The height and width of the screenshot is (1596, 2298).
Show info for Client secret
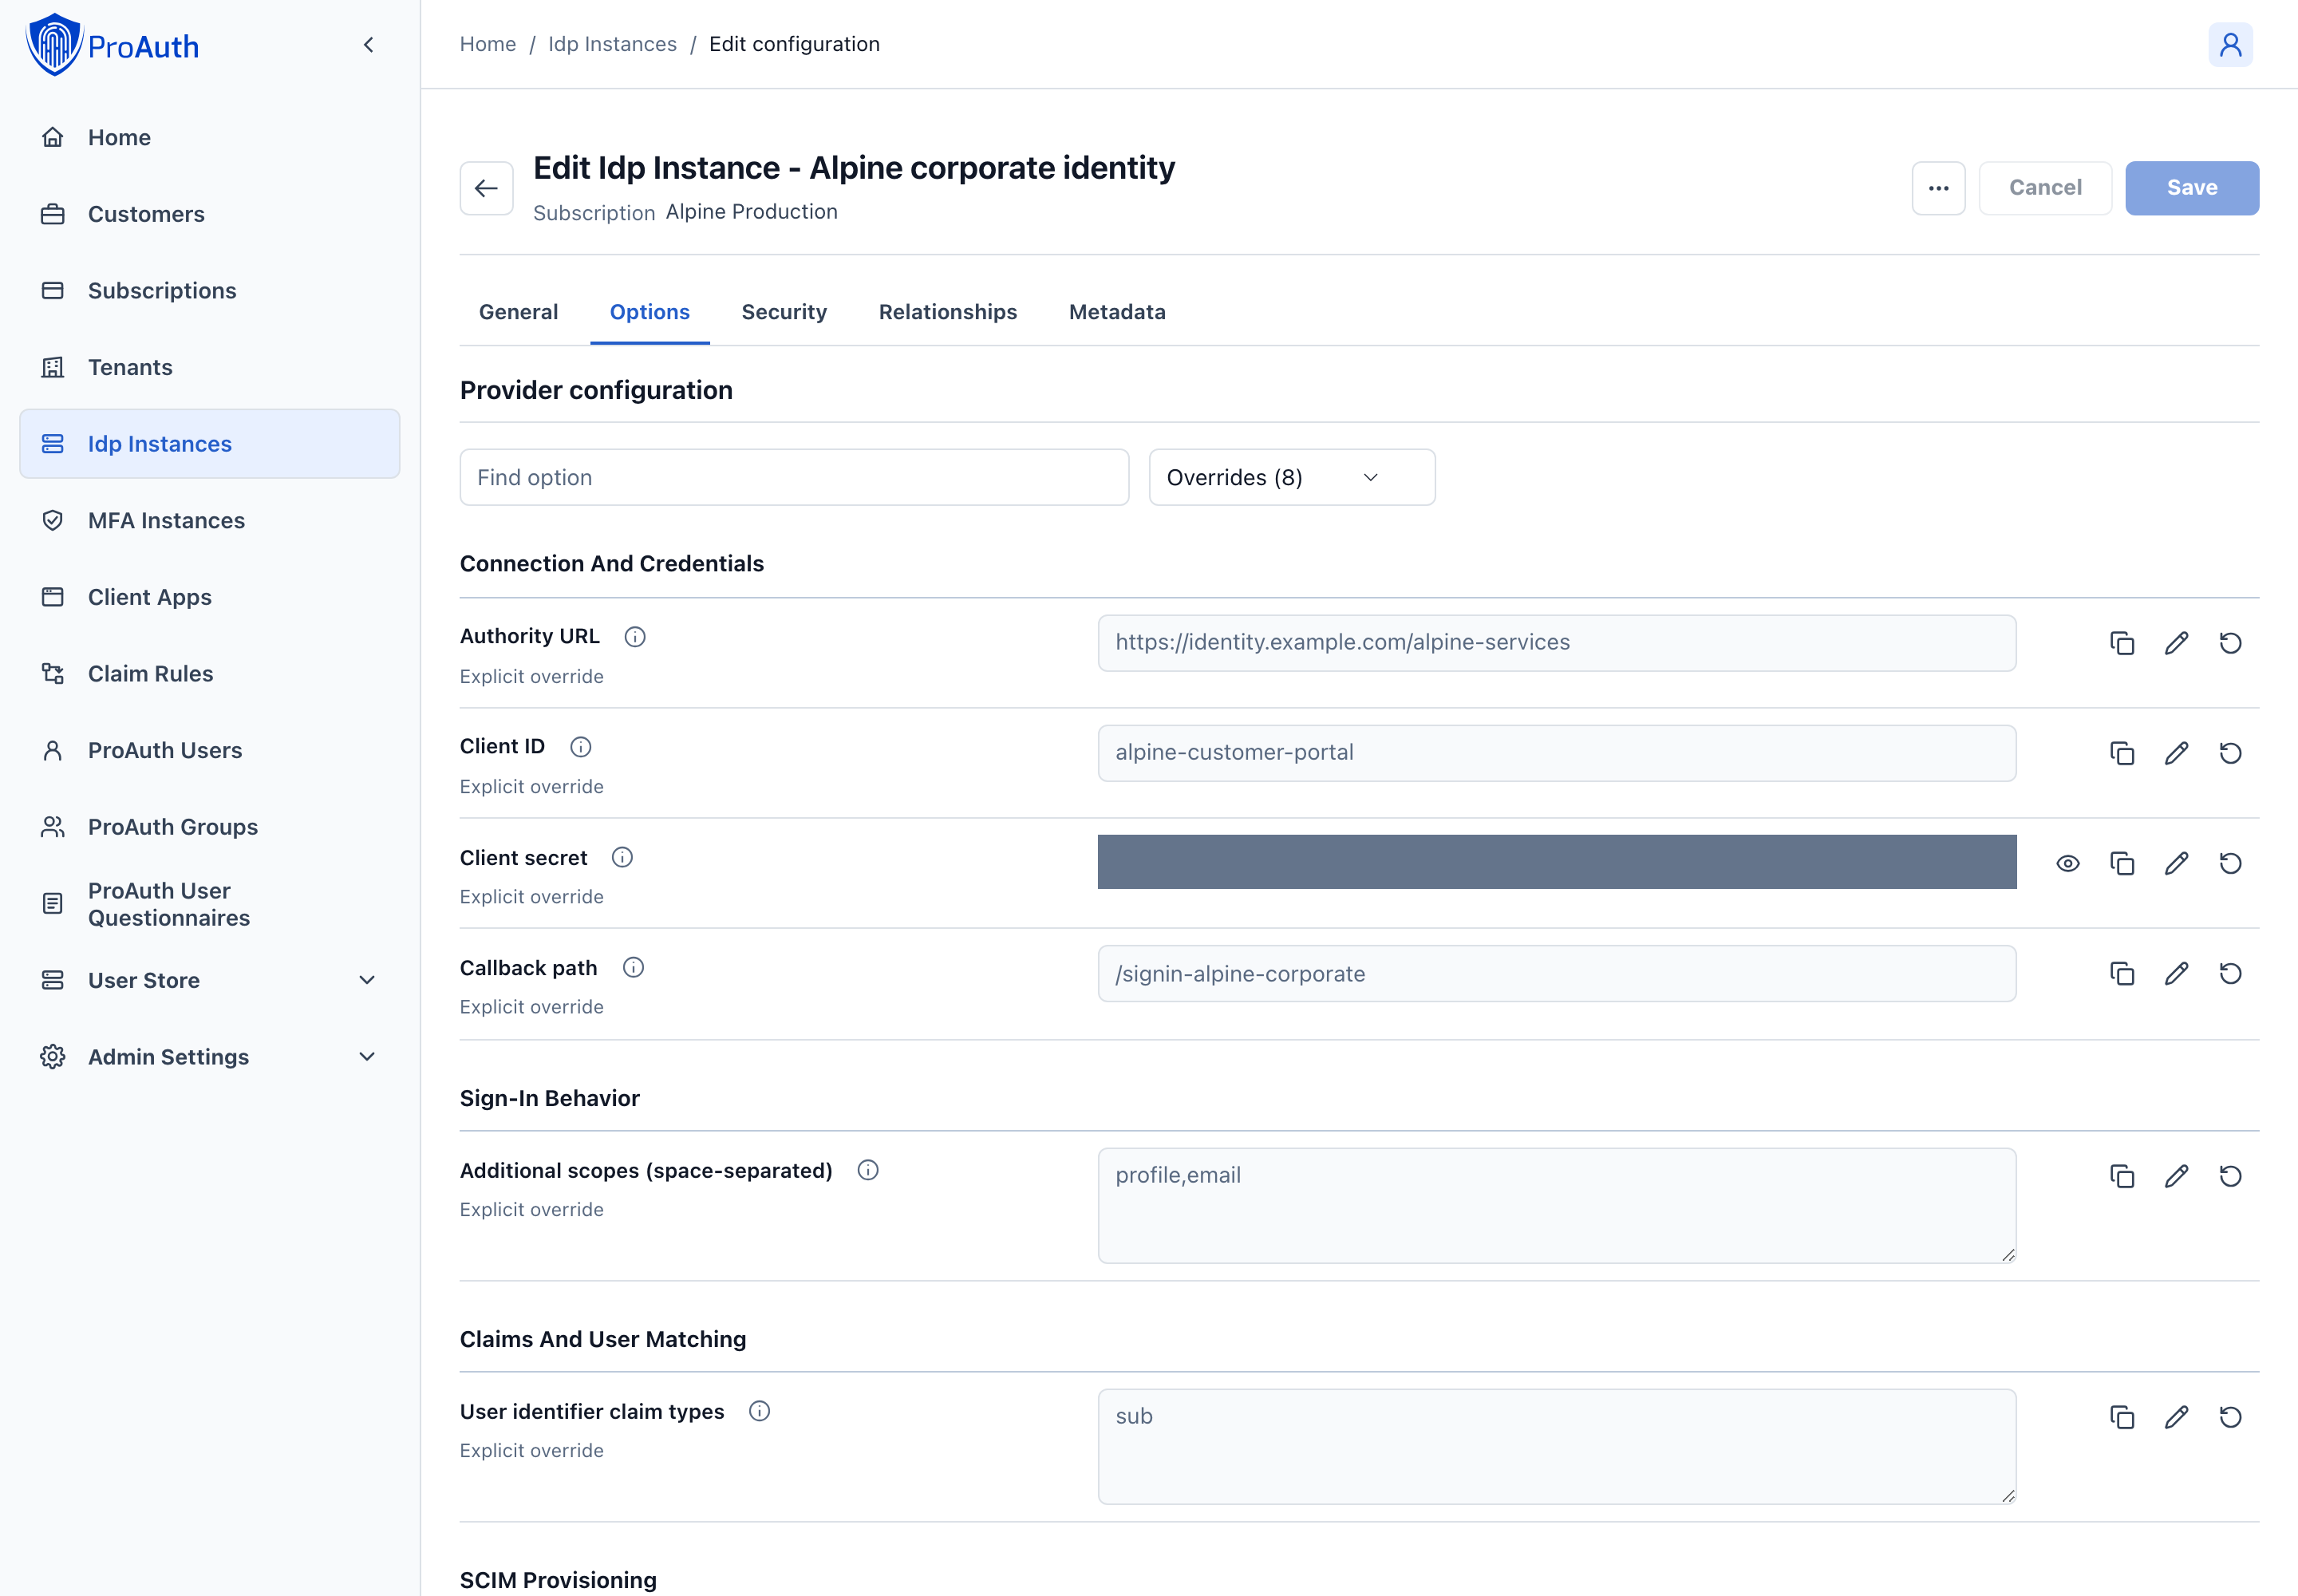622,857
